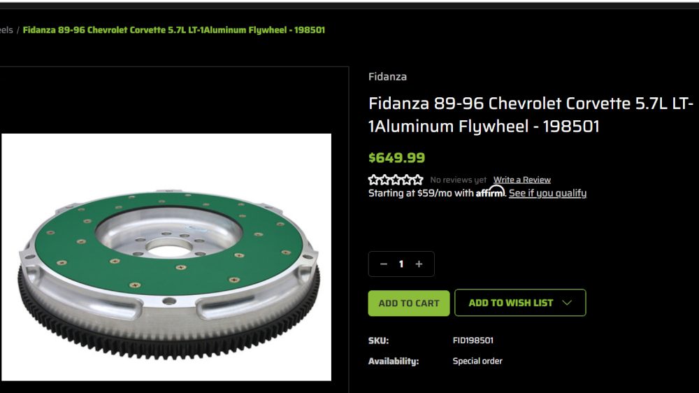Expand the Add to Wish List chevron
The image size is (699, 393).
(567, 303)
